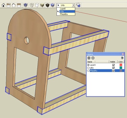Viewport: 127px width, 118px height.
Task: Switch to Hidden Line white cube style
Action: tap(37, 5)
